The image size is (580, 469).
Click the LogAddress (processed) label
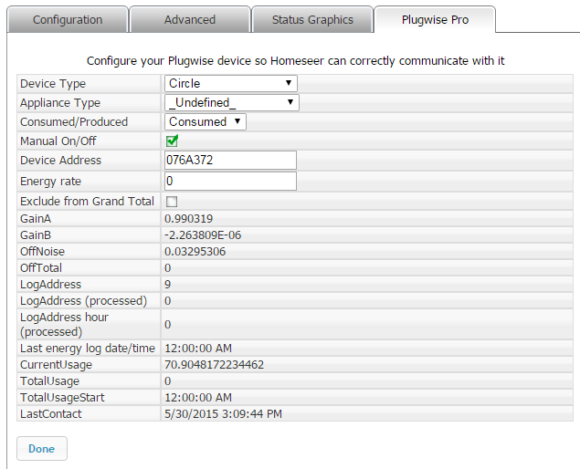[84, 301]
